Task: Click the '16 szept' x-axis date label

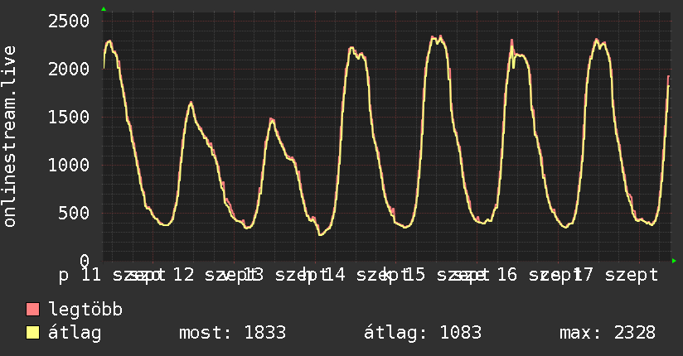Action: 539,275
